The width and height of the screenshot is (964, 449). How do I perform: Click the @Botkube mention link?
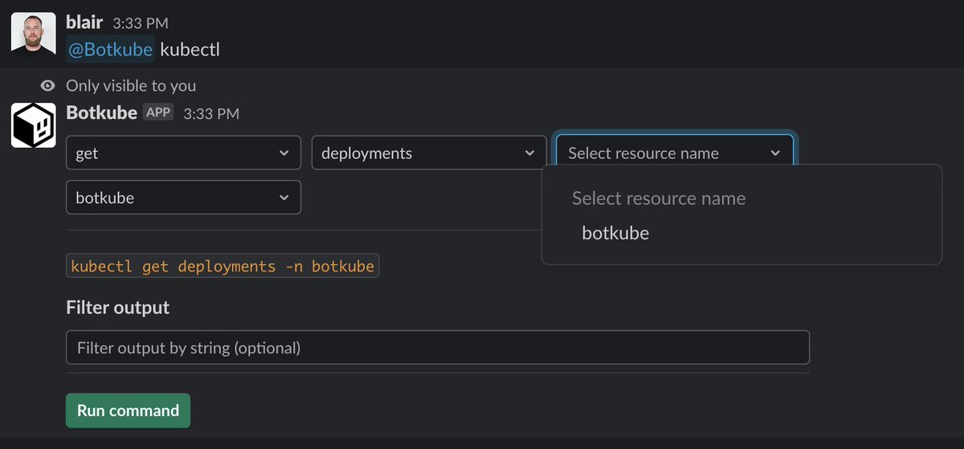click(x=110, y=50)
